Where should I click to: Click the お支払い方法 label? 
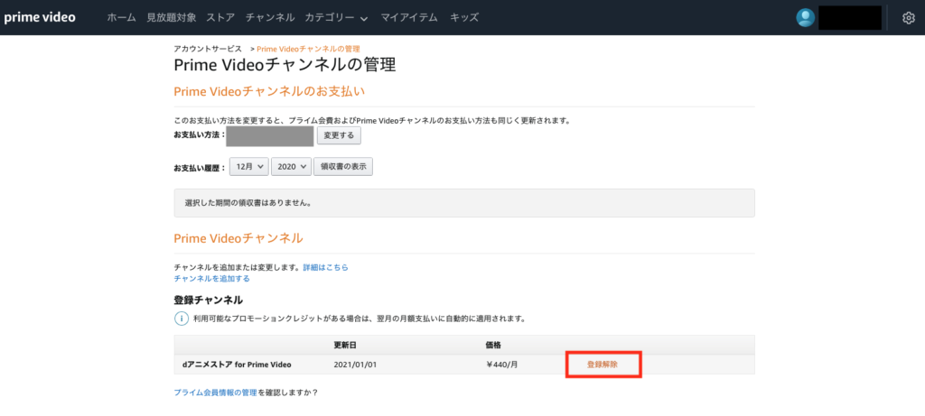(x=200, y=135)
